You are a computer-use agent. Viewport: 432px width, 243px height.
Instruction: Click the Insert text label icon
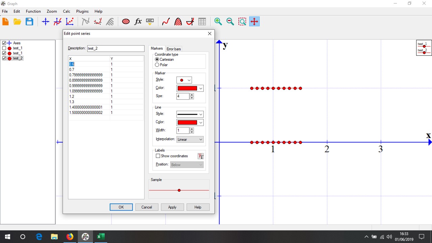[x=150, y=22]
